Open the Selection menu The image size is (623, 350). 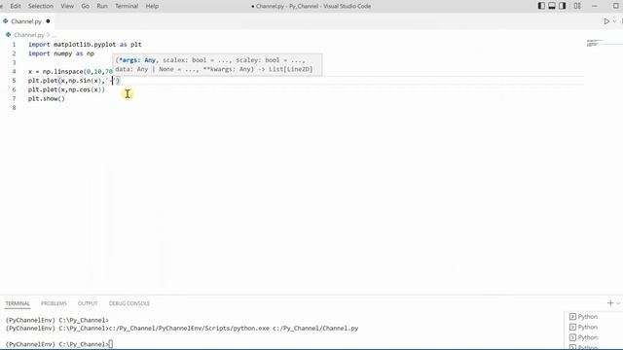41,6
